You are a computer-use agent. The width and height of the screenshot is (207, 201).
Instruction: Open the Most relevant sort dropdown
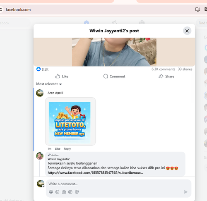[49, 84]
